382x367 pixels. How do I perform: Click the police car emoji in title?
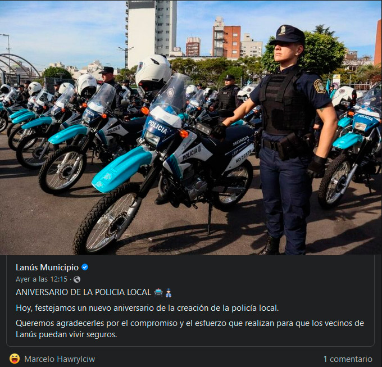click(x=158, y=292)
